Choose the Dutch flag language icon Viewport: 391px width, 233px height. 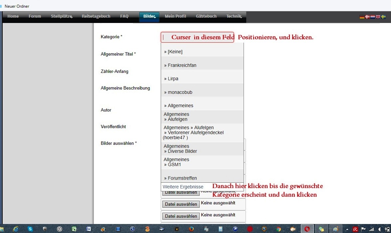372,17
